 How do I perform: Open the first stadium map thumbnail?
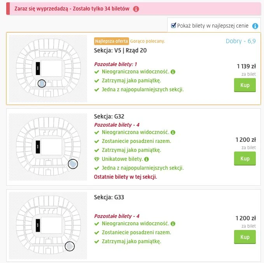(x=48, y=68)
